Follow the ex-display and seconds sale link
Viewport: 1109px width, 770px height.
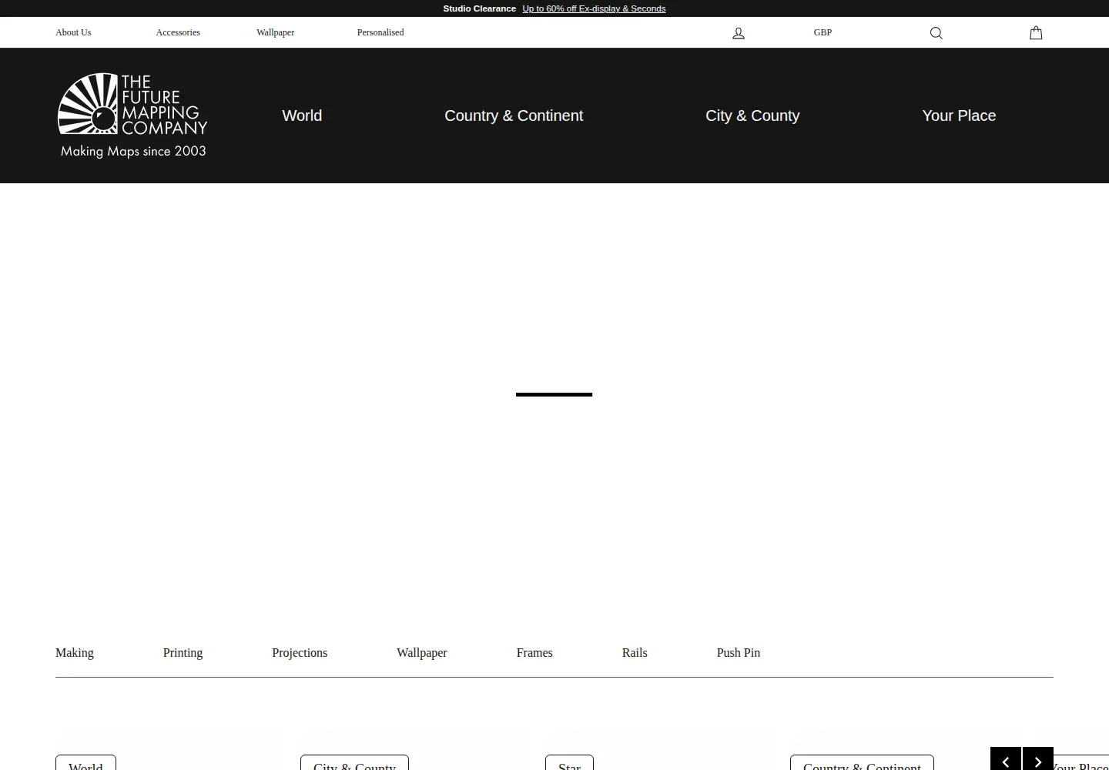594,8
